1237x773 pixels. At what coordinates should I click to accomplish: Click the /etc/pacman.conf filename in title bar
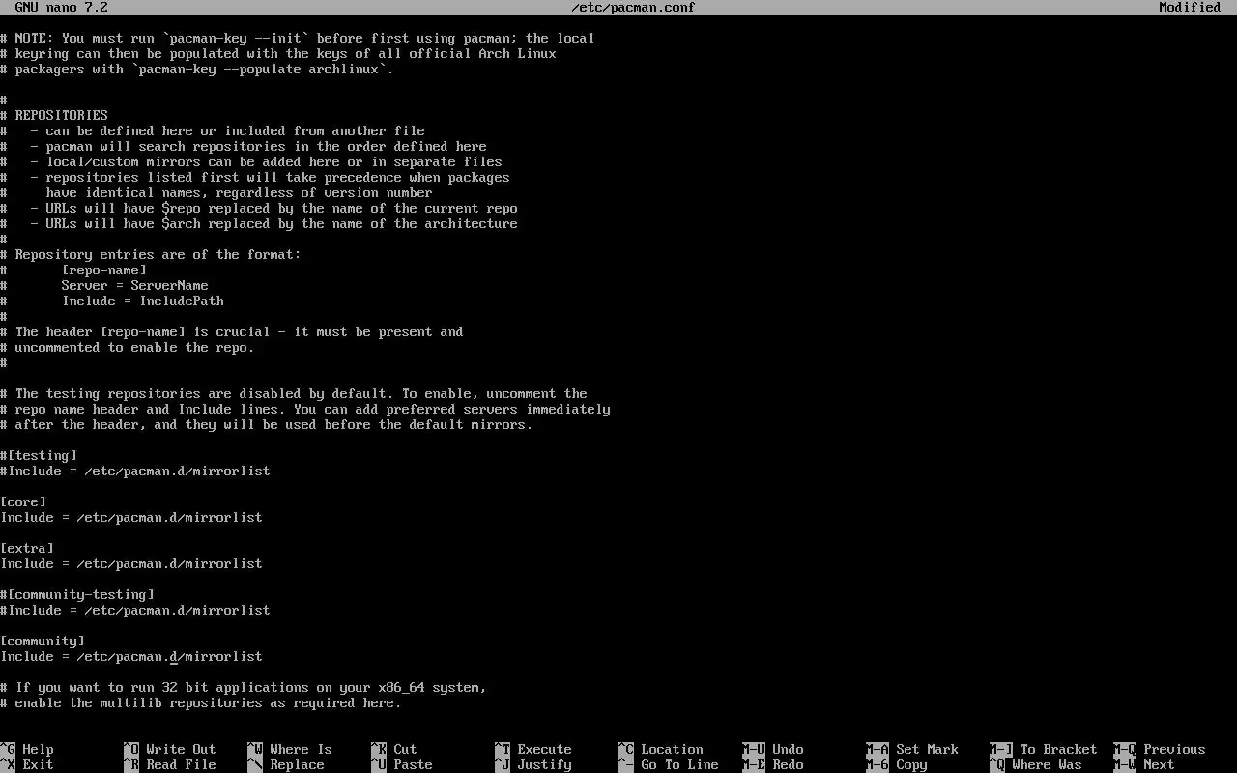633,7
